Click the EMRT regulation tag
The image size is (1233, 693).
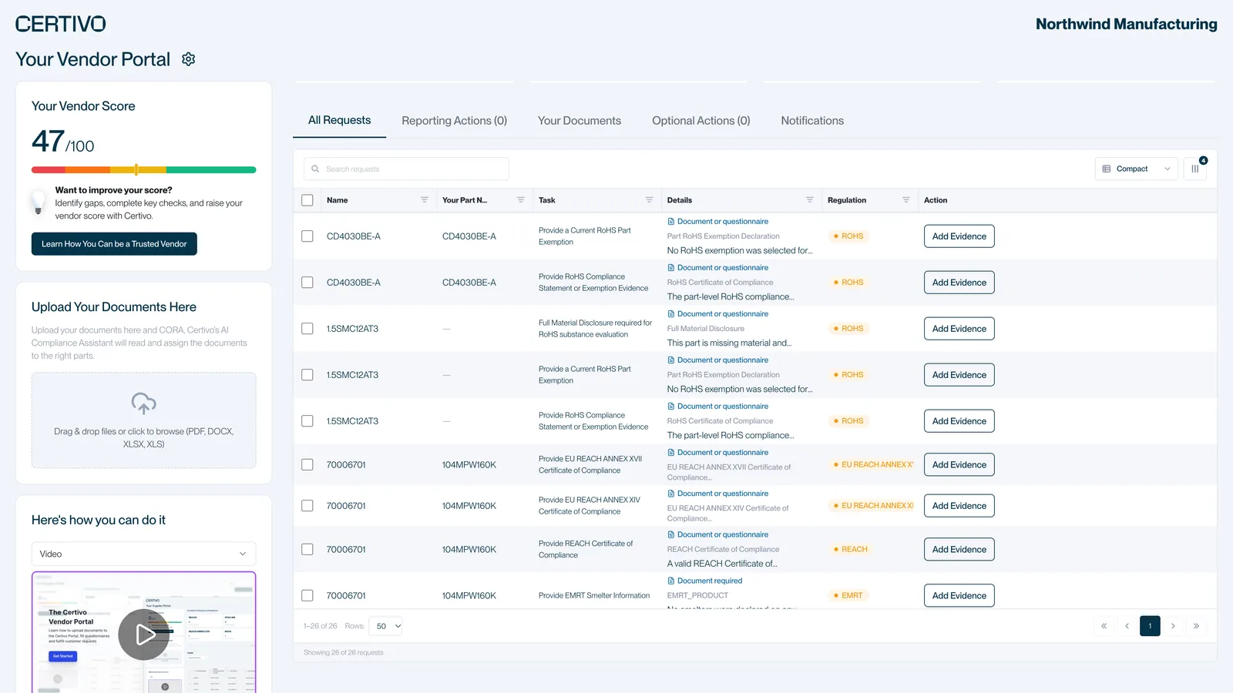coord(848,596)
